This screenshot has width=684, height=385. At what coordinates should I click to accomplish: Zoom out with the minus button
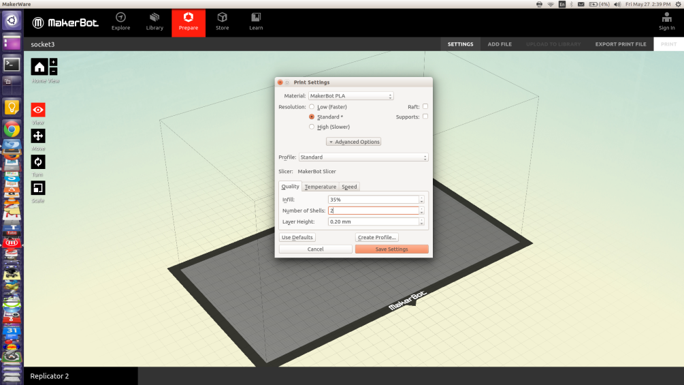pyautogui.click(x=53, y=71)
